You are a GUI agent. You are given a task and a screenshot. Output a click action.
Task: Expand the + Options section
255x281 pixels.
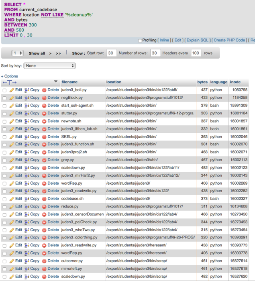point(10,76)
